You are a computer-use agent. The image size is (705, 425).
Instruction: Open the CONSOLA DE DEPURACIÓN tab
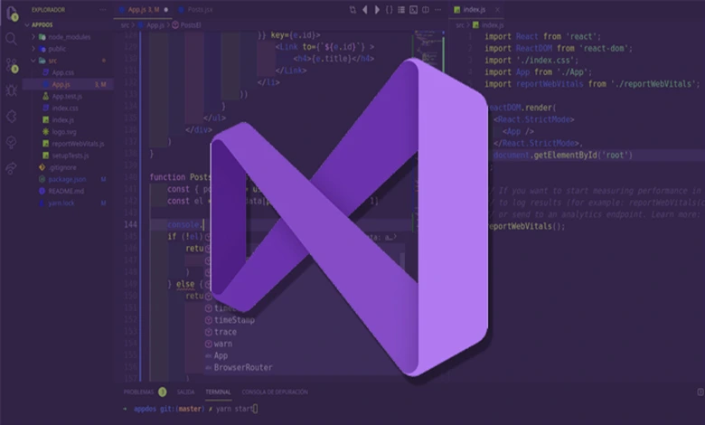pyautogui.click(x=275, y=392)
